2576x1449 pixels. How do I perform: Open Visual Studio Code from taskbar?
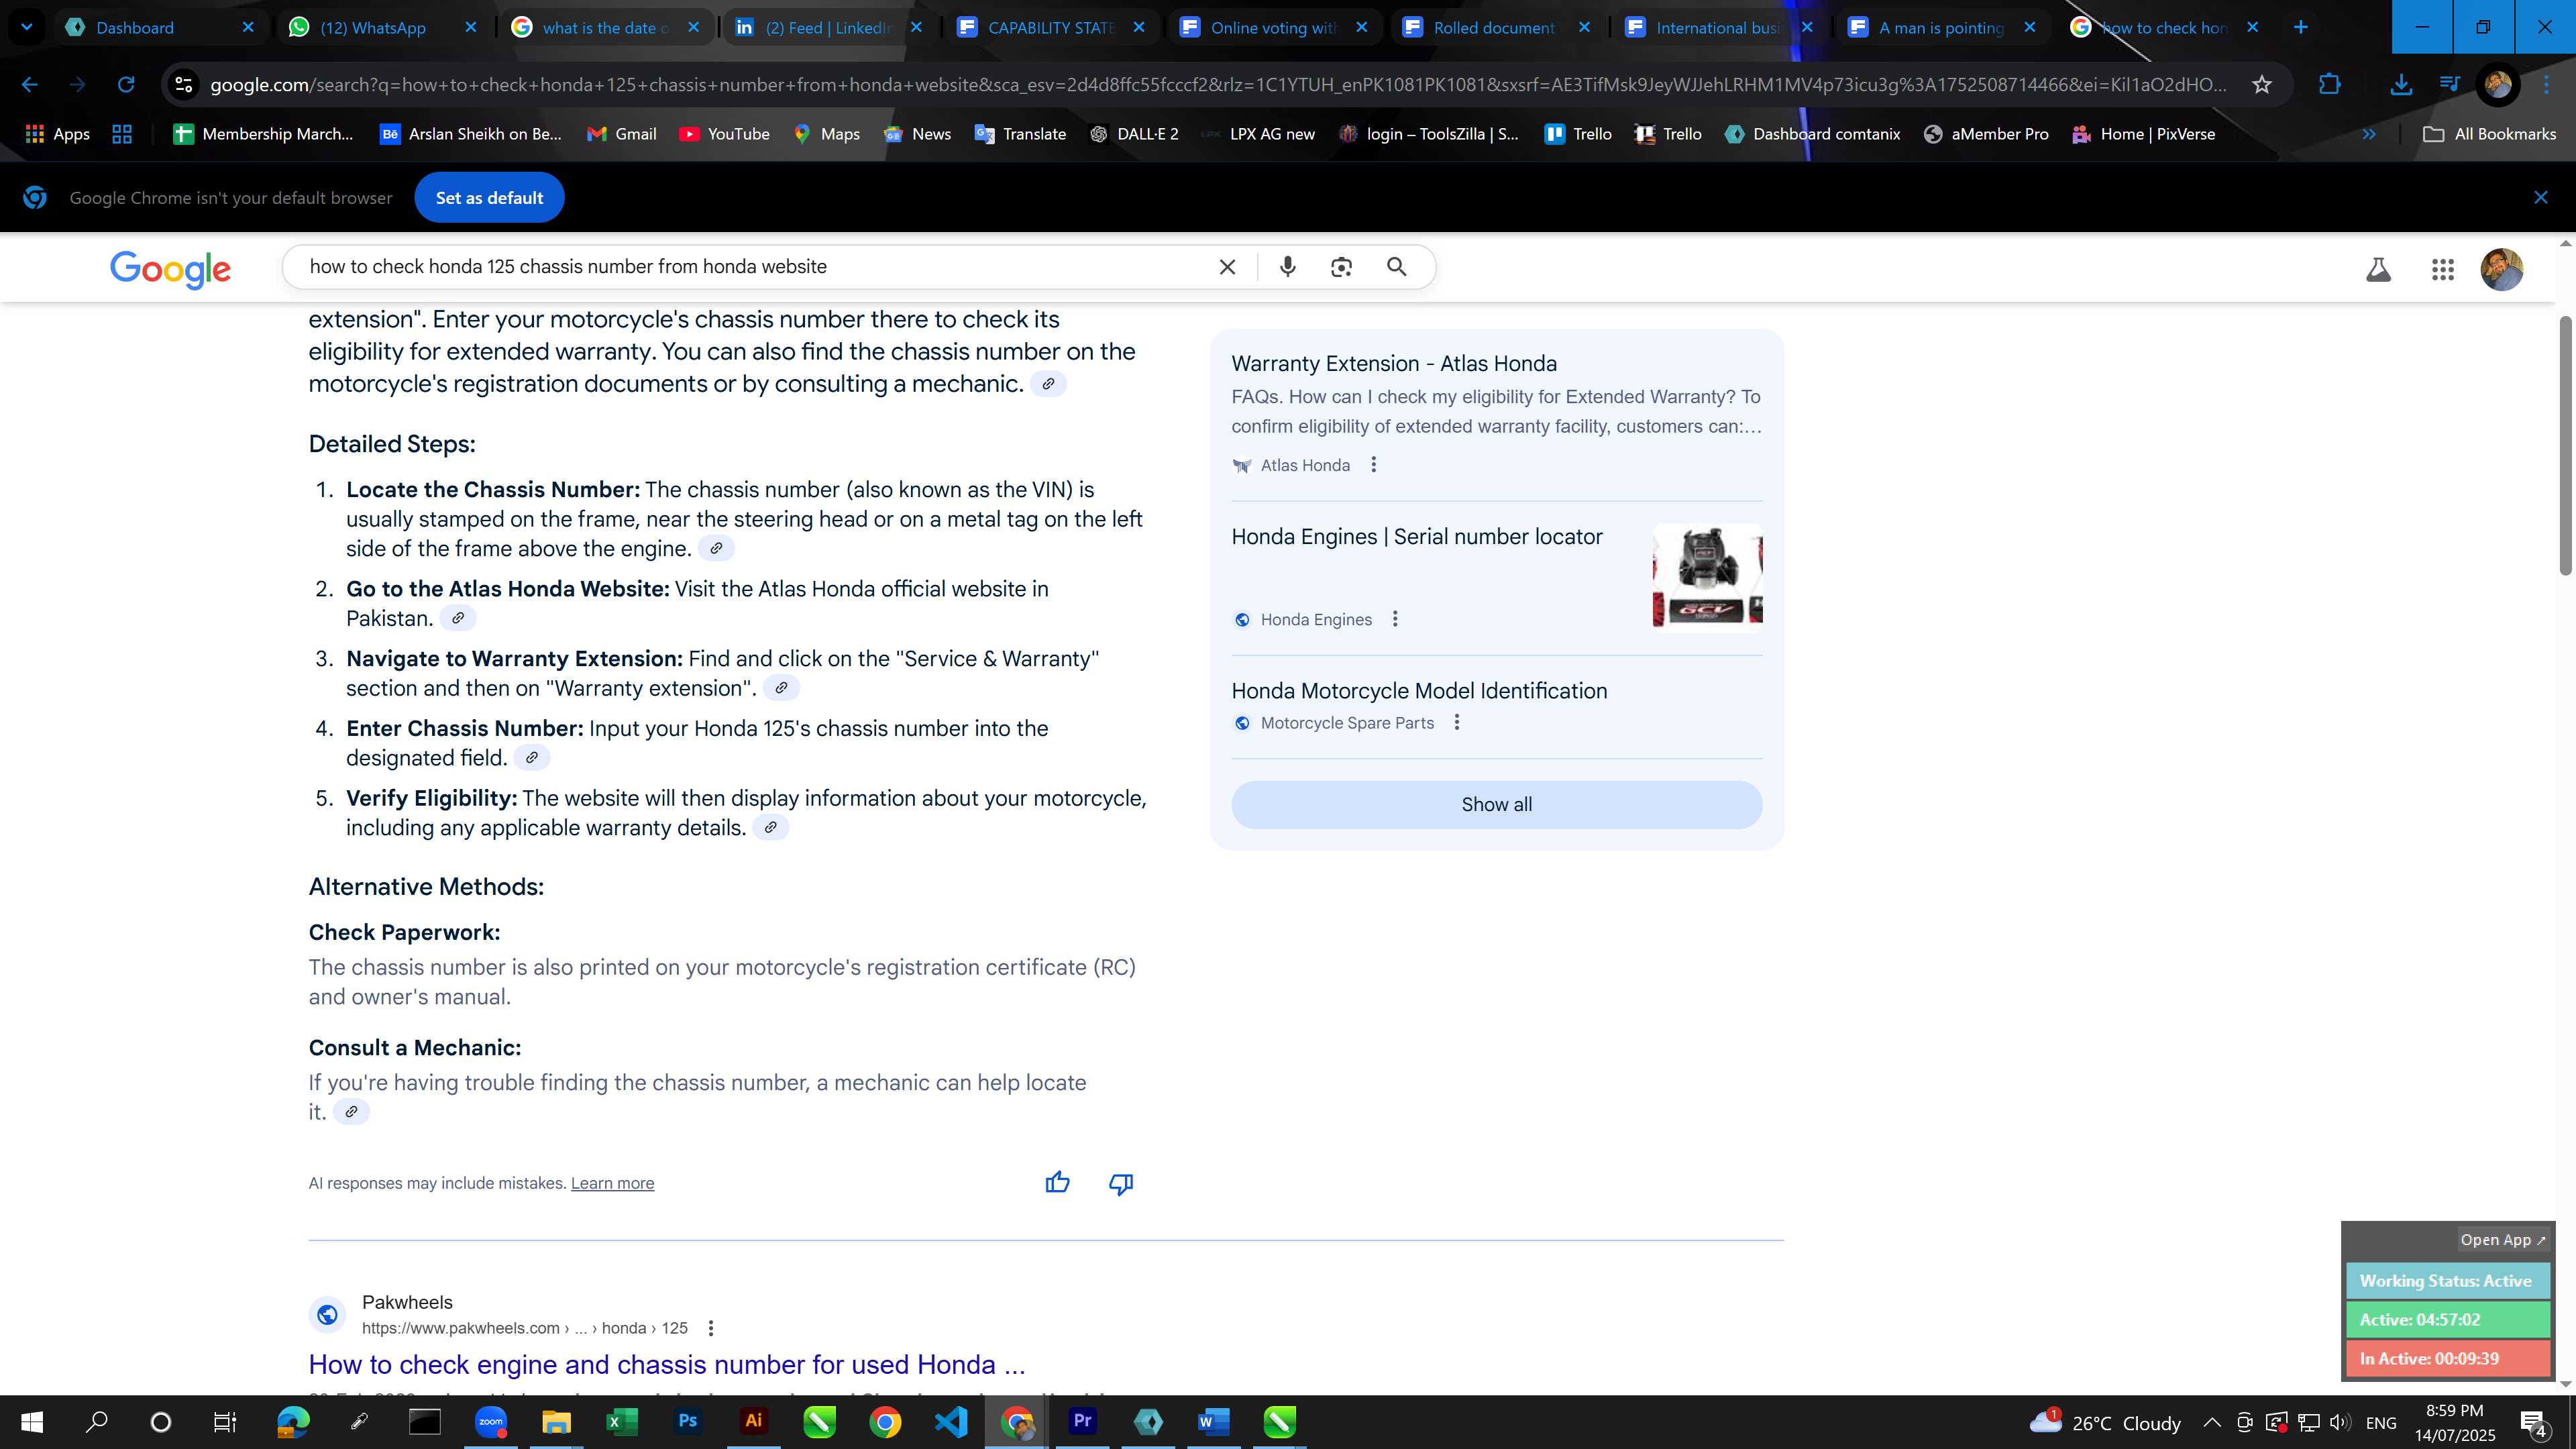pyautogui.click(x=951, y=1422)
